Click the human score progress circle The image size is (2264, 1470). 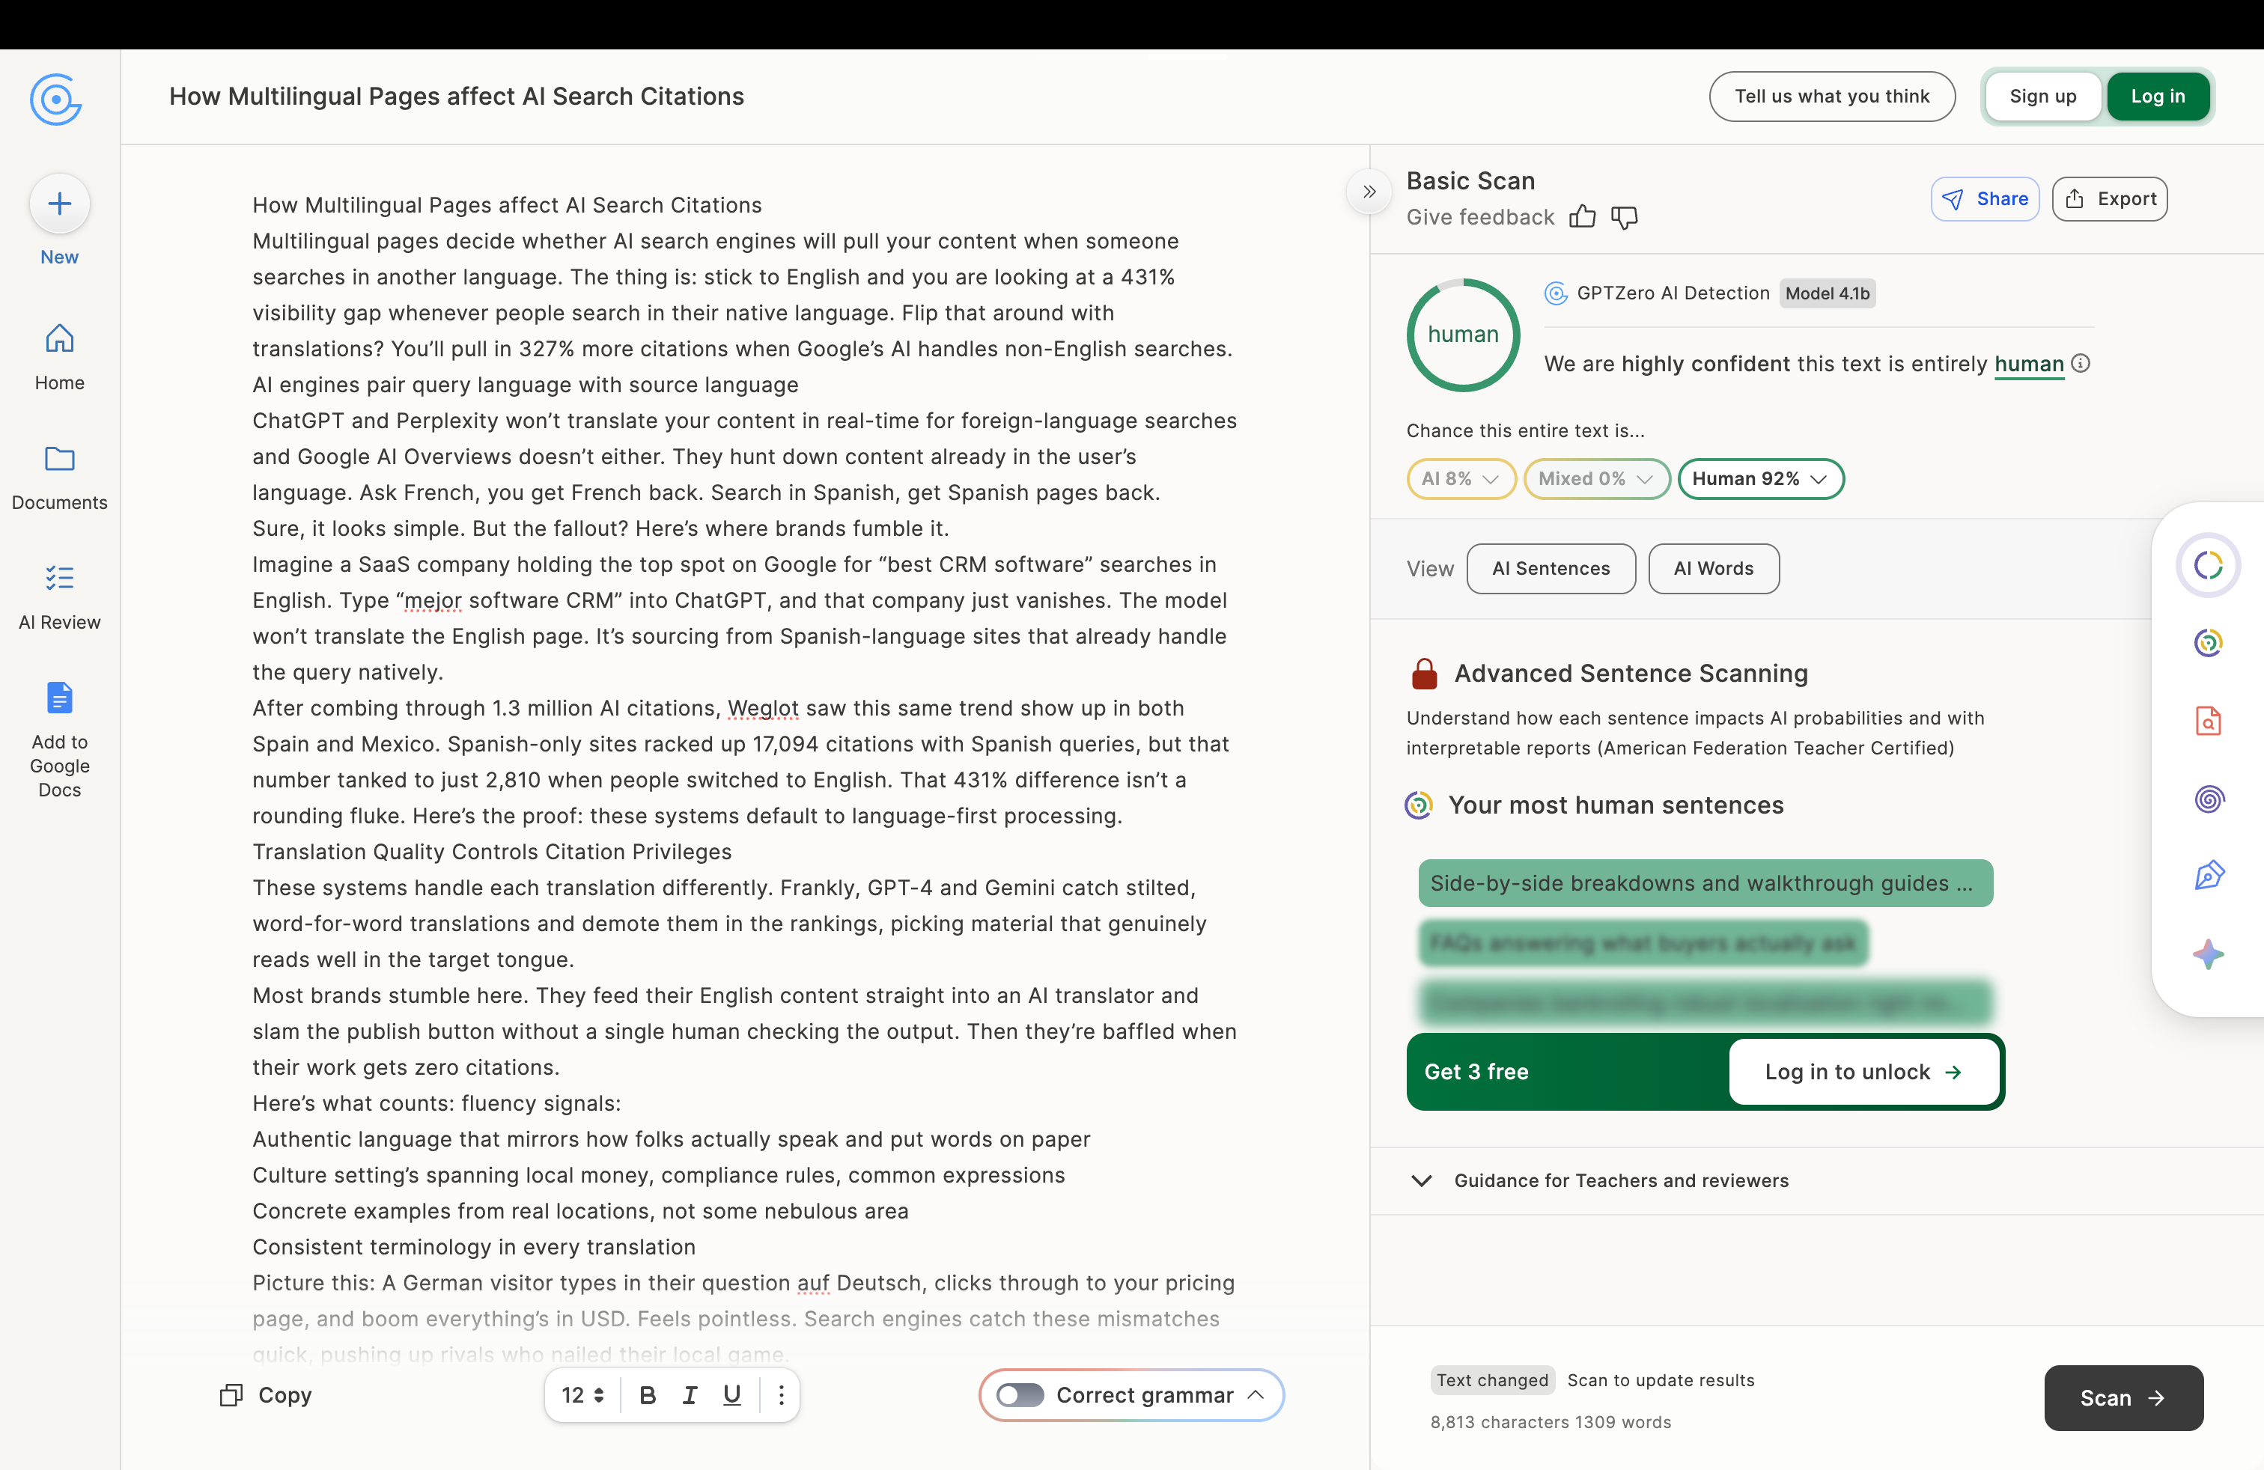point(1463,335)
